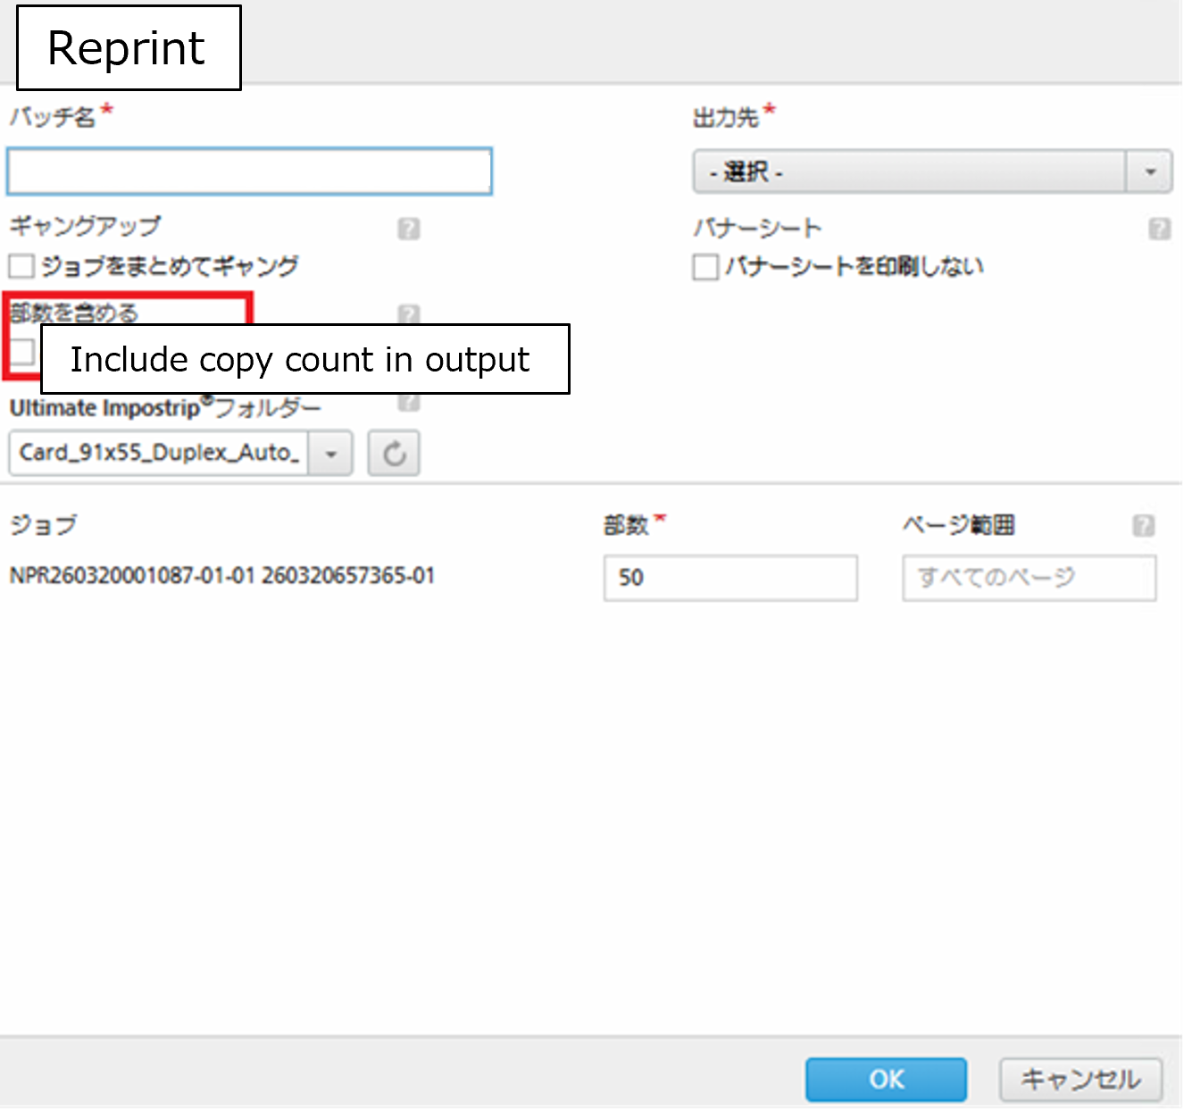Focus the バッチ名 text field
The width and height of the screenshot is (1184, 1110).
(x=249, y=171)
